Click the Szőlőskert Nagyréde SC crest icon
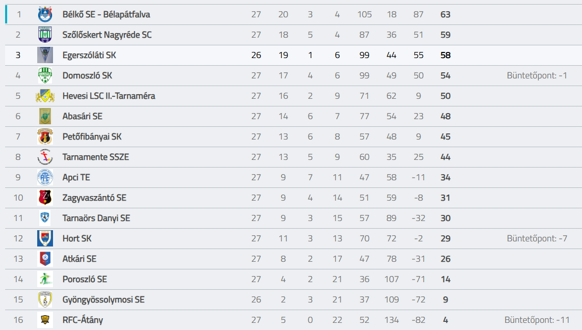 pyautogui.click(x=45, y=35)
